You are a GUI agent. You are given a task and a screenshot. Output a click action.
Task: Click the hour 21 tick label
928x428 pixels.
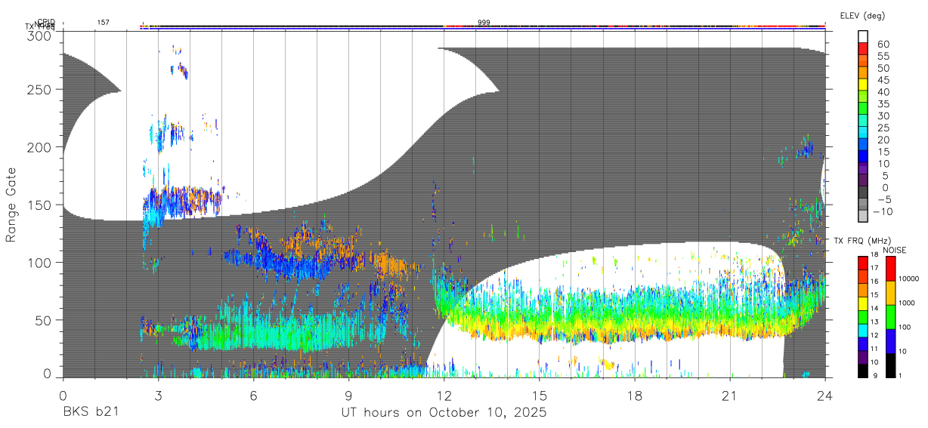coord(730,396)
